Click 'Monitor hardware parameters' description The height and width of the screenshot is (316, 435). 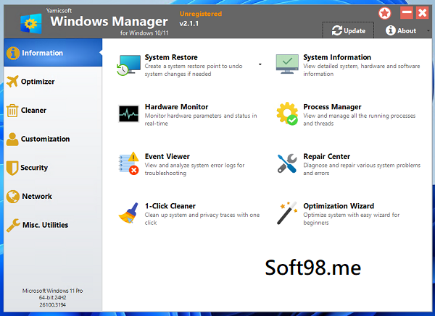pos(201,119)
